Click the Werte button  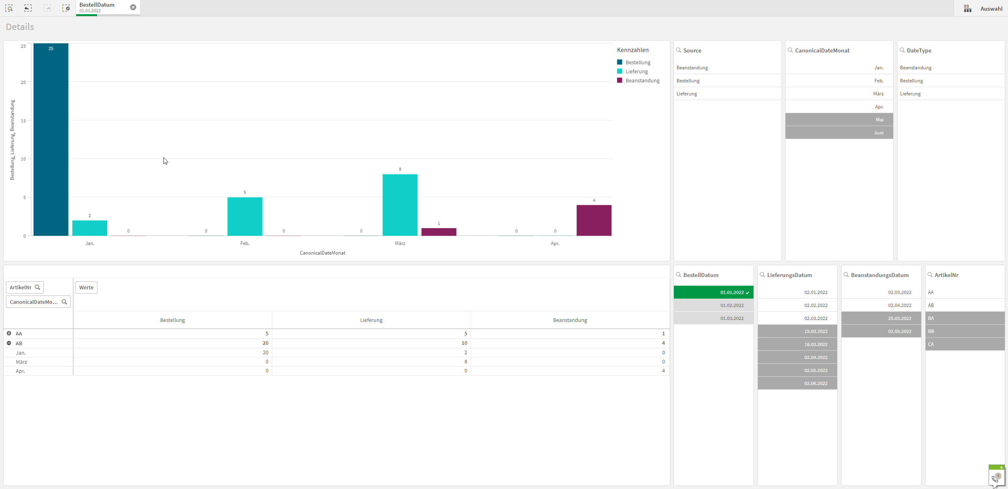[86, 287]
